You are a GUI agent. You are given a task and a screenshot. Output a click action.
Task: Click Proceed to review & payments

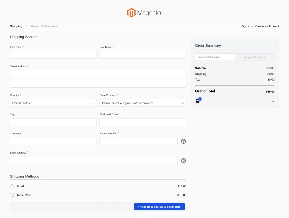159,207
